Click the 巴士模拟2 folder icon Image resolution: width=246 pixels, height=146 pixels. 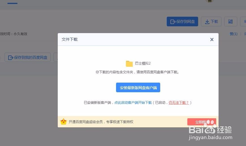pos(129,63)
